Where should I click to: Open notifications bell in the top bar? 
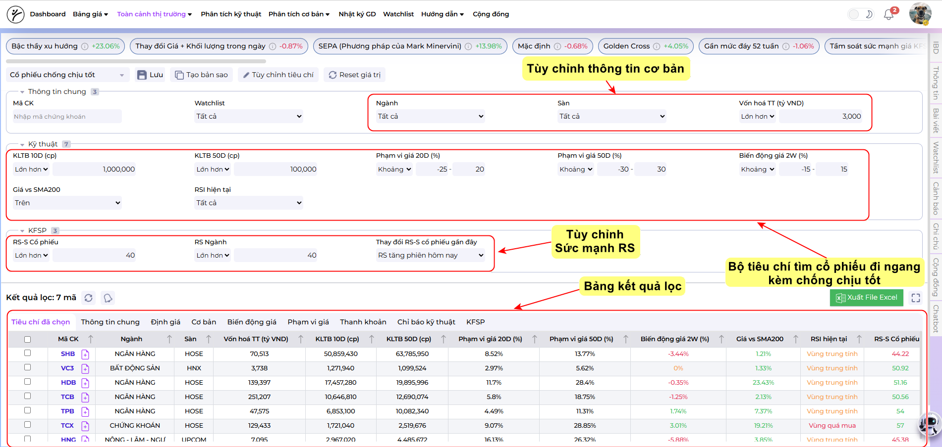click(887, 14)
